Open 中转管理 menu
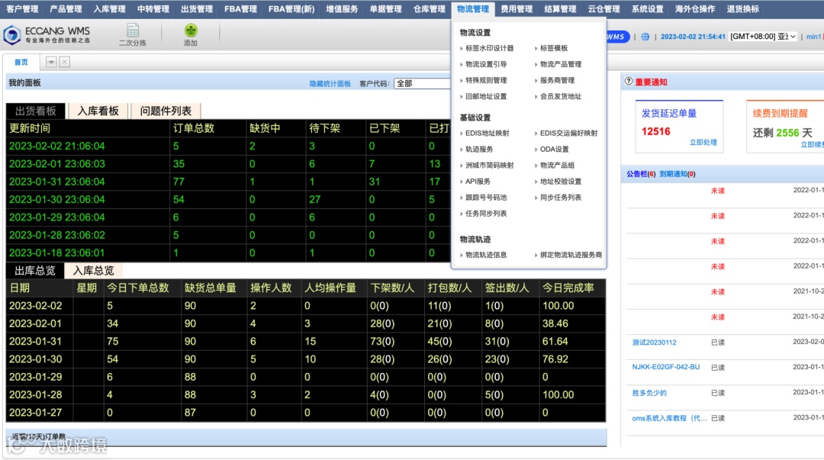Screen dimensions: 824x460 (x=153, y=9)
